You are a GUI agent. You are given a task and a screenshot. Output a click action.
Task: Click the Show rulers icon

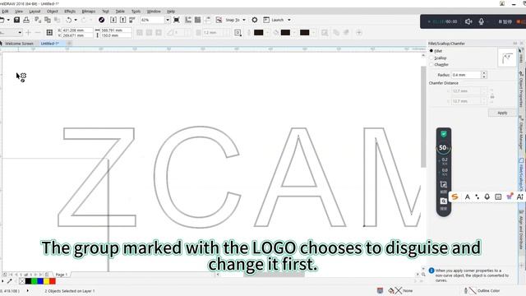pos(188,20)
